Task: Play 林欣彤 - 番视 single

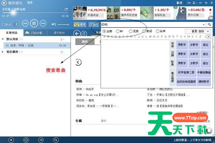Action: point(85,100)
